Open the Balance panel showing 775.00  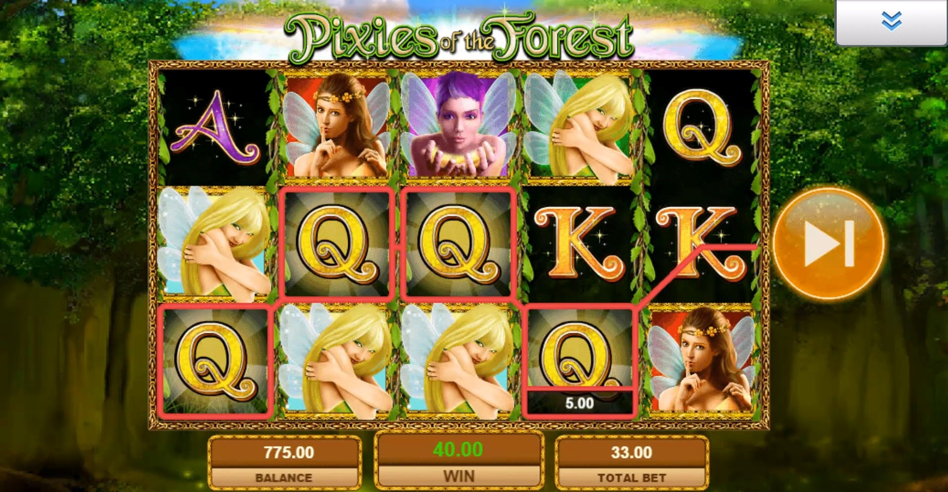tap(285, 463)
